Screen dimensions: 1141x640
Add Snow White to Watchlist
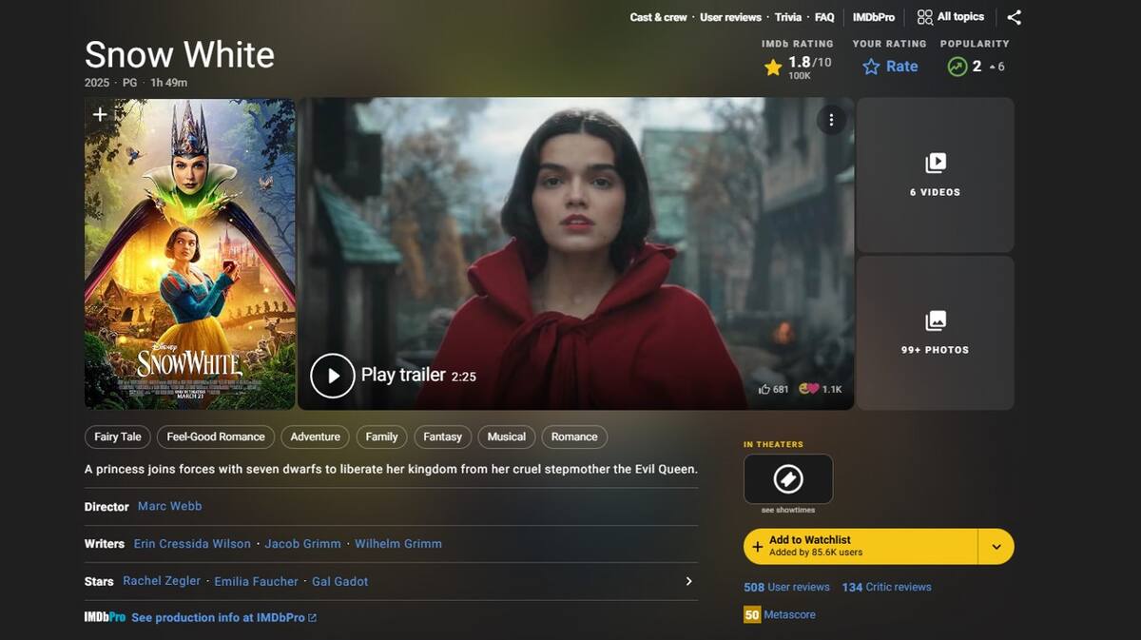pos(861,546)
